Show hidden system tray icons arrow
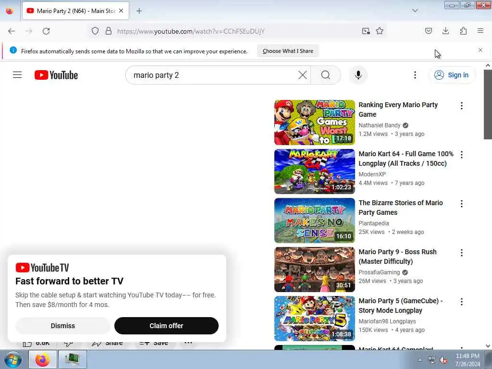492x369 pixels. [420, 360]
